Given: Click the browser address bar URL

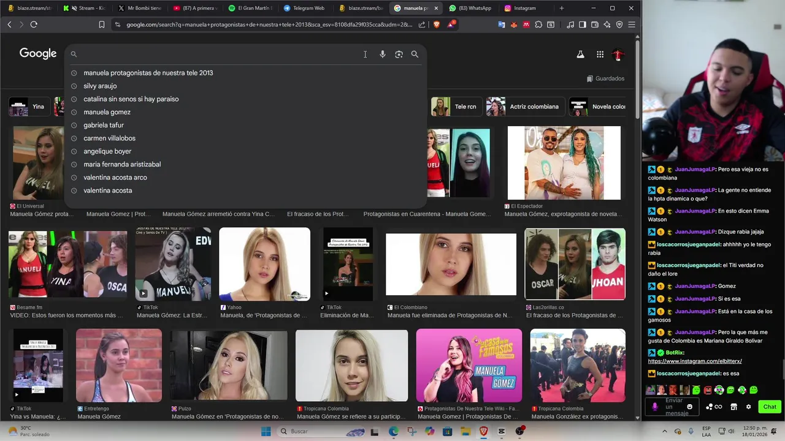Looking at the screenshot, I should click(x=269, y=24).
